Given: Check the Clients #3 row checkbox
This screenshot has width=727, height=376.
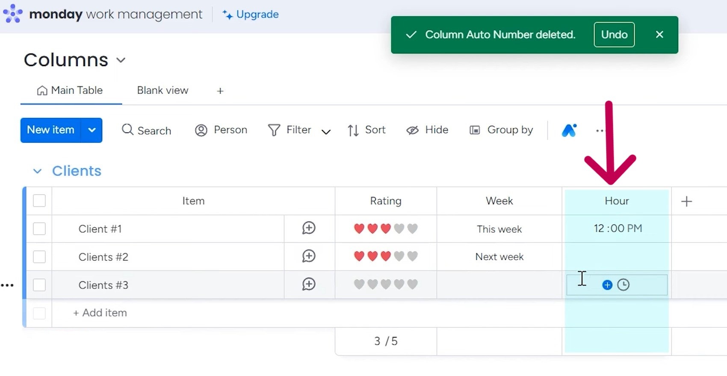Looking at the screenshot, I should (39, 285).
